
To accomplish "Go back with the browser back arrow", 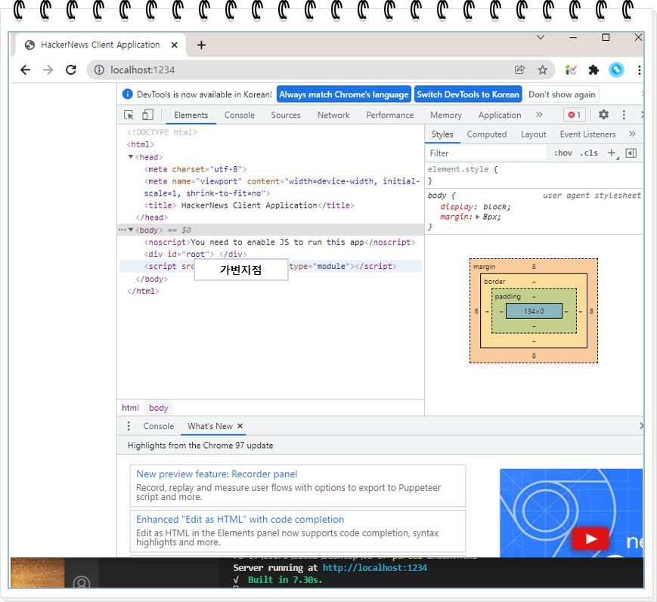I will [x=26, y=70].
